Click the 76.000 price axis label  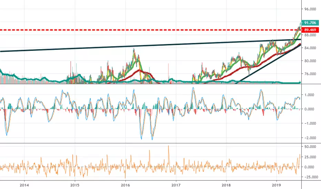[x=310, y=74]
